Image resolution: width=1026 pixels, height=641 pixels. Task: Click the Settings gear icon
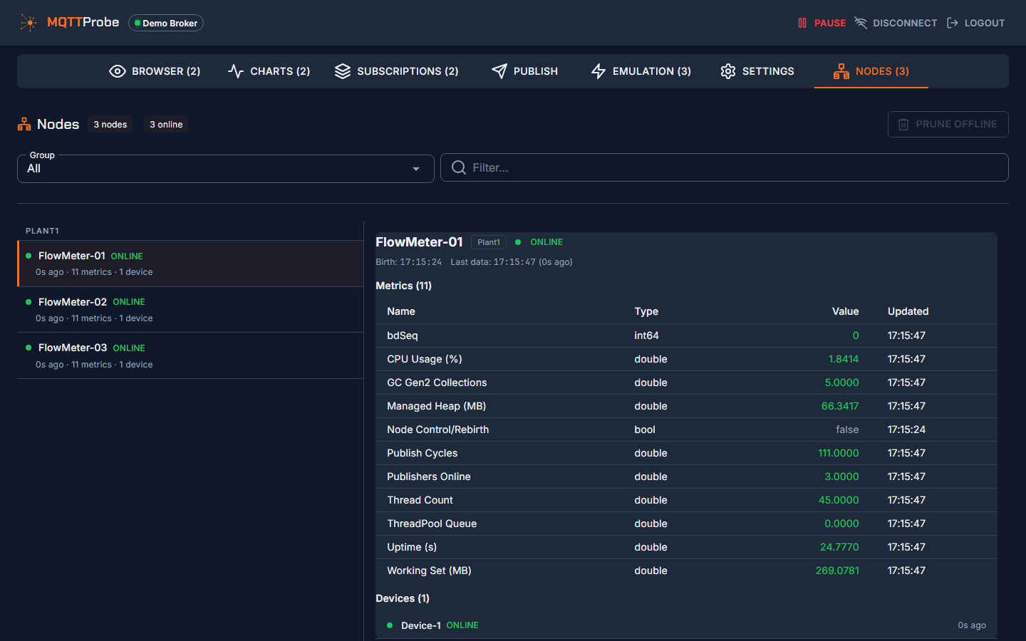point(728,71)
